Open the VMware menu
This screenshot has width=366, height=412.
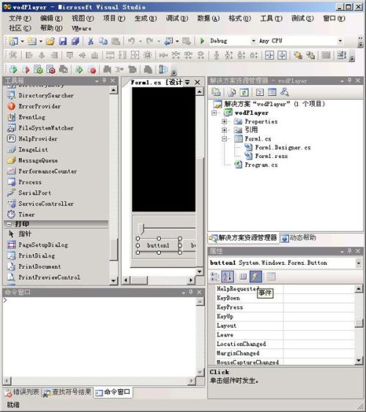pyautogui.click(x=81, y=28)
